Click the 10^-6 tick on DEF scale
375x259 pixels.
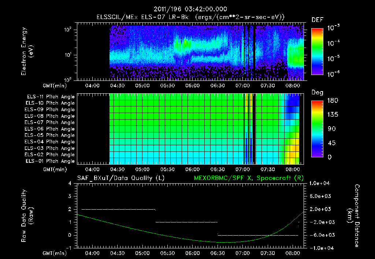pyautogui.click(x=333, y=74)
